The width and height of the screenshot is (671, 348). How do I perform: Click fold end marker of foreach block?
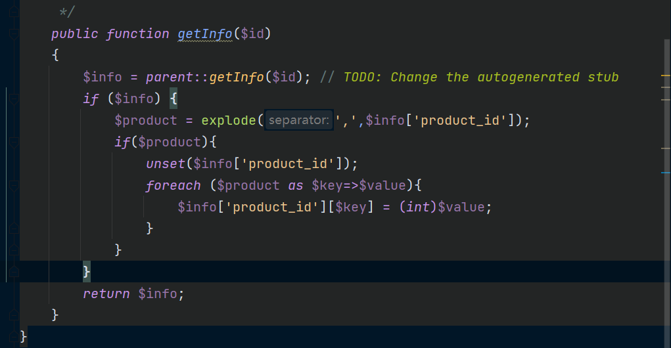pos(14,228)
